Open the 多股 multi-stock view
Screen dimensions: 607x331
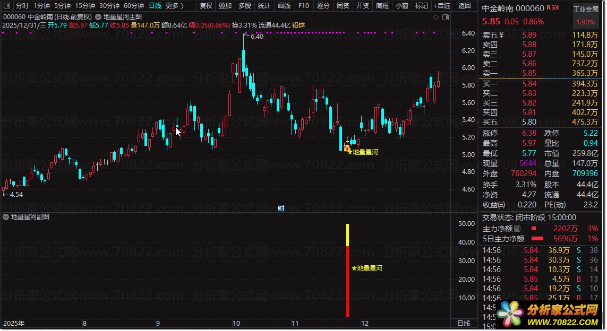pyautogui.click(x=245, y=6)
